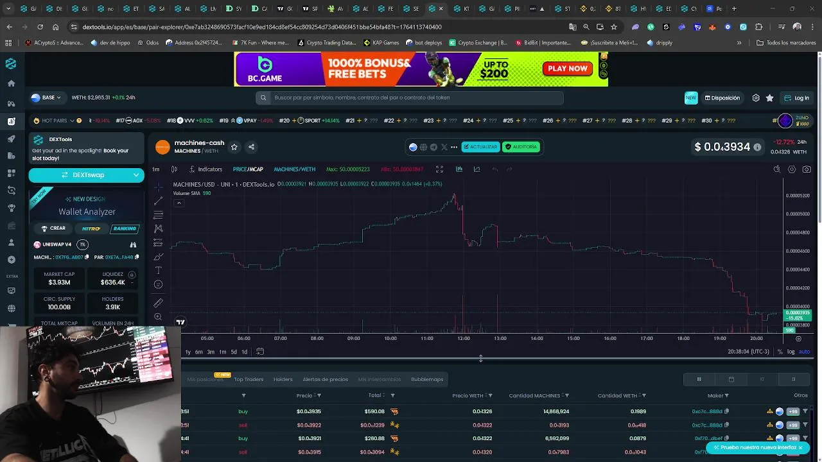
Task: Open the Bubblemaps tab
Action: (427, 379)
